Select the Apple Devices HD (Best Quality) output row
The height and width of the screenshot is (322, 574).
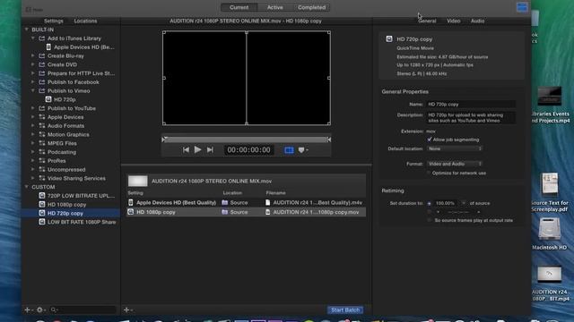point(246,203)
